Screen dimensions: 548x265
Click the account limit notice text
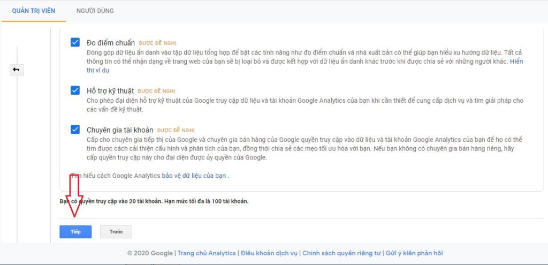click(154, 201)
